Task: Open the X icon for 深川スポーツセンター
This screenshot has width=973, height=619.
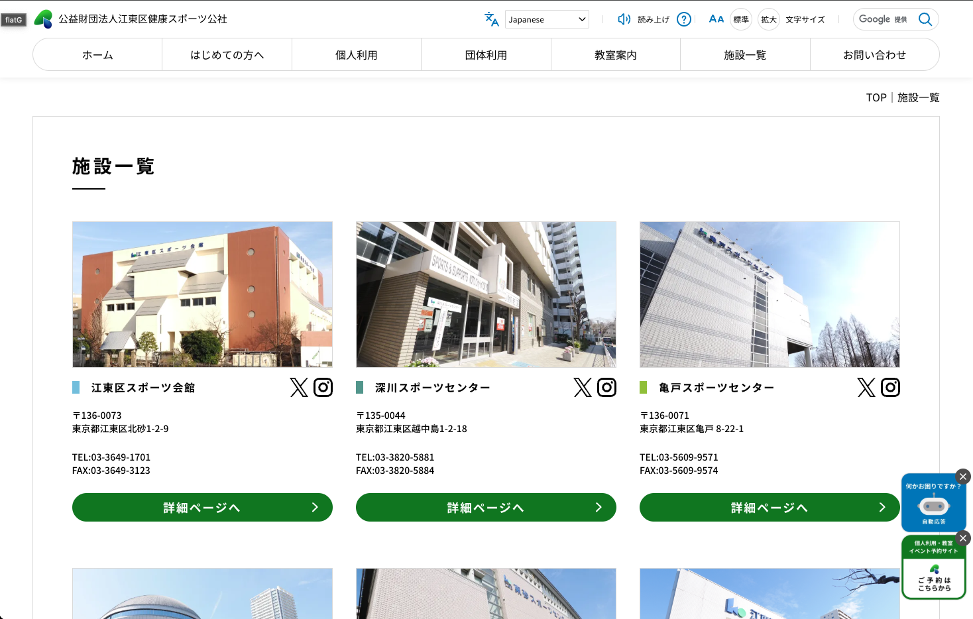Action: tap(583, 387)
